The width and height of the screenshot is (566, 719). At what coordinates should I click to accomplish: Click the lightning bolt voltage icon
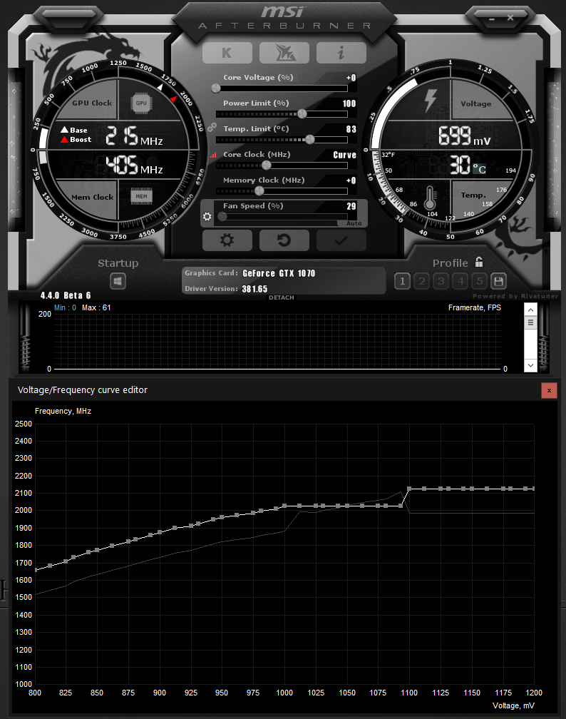tap(430, 101)
